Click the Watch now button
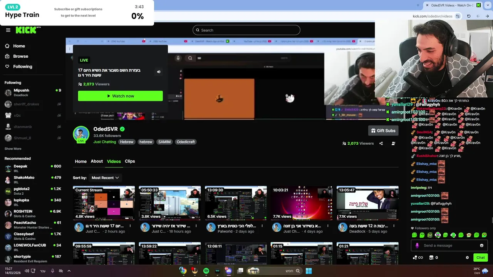 pyautogui.click(x=120, y=96)
